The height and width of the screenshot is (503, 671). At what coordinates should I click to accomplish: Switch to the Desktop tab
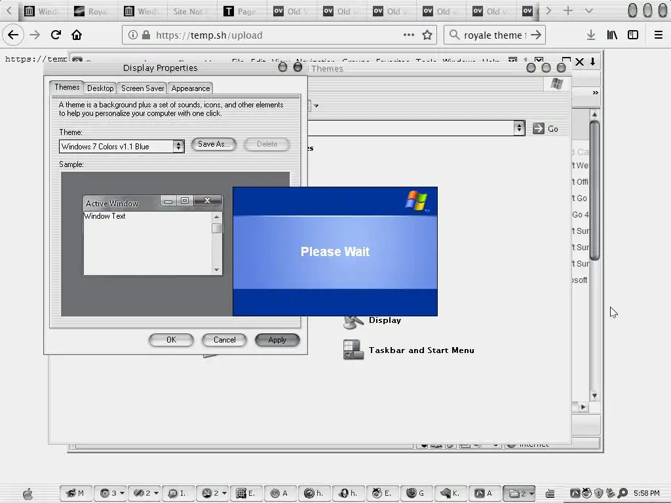[100, 88]
